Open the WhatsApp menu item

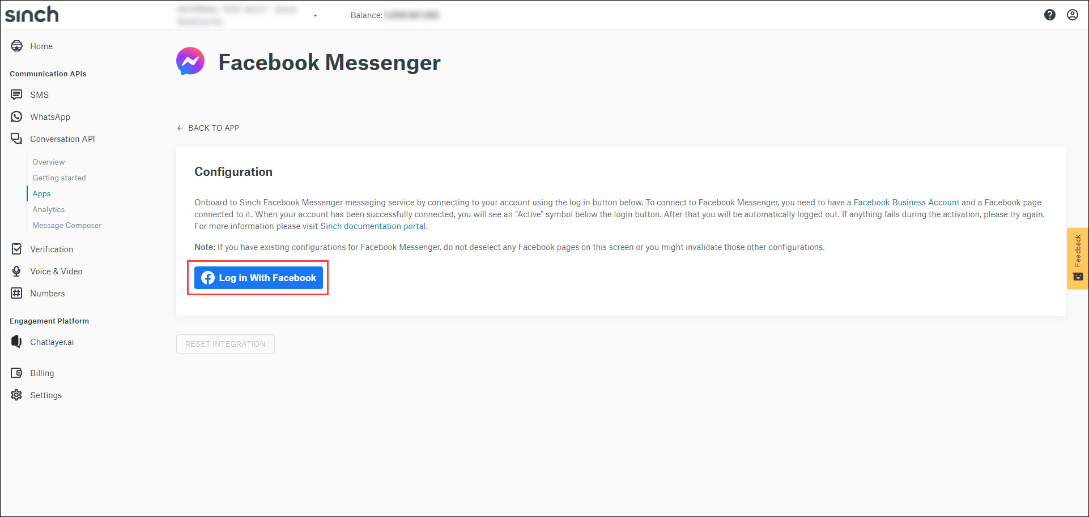coord(50,117)
